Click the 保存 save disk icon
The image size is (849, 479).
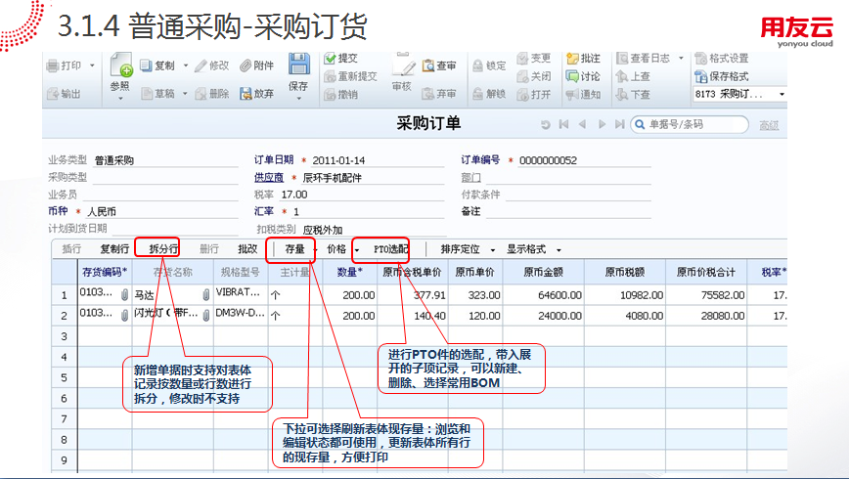(x=298, y=65)
